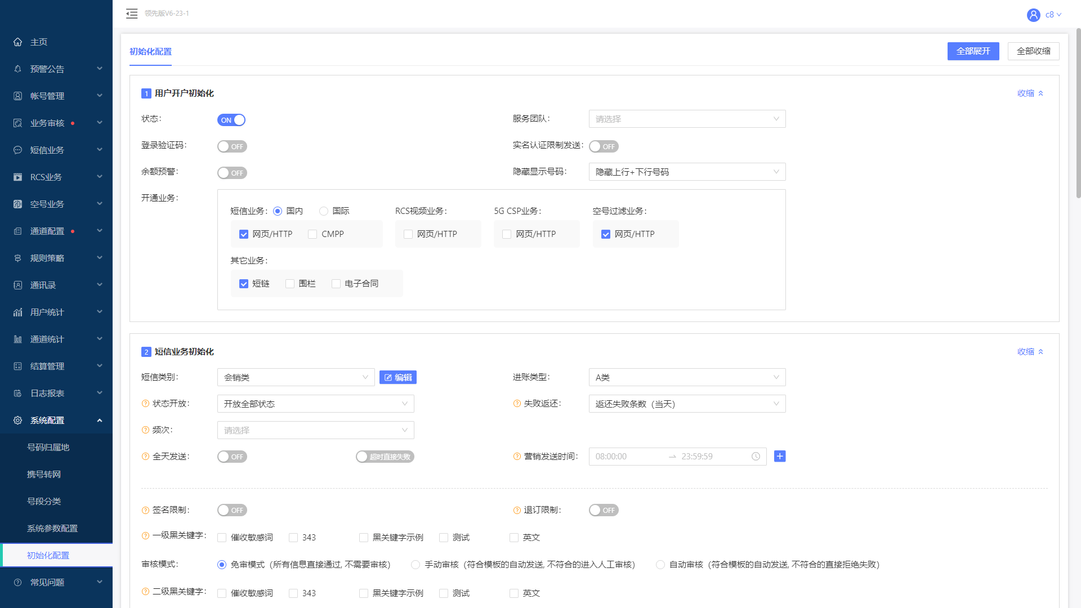The height and width of the screenshot is (608, 1081).
Task: Click the 用户统计 chart icon
Action: 18,312
